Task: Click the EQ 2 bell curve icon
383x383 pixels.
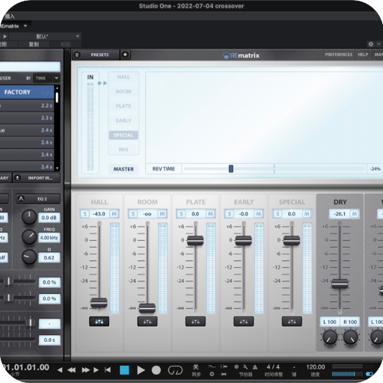Action: (21, 199)
